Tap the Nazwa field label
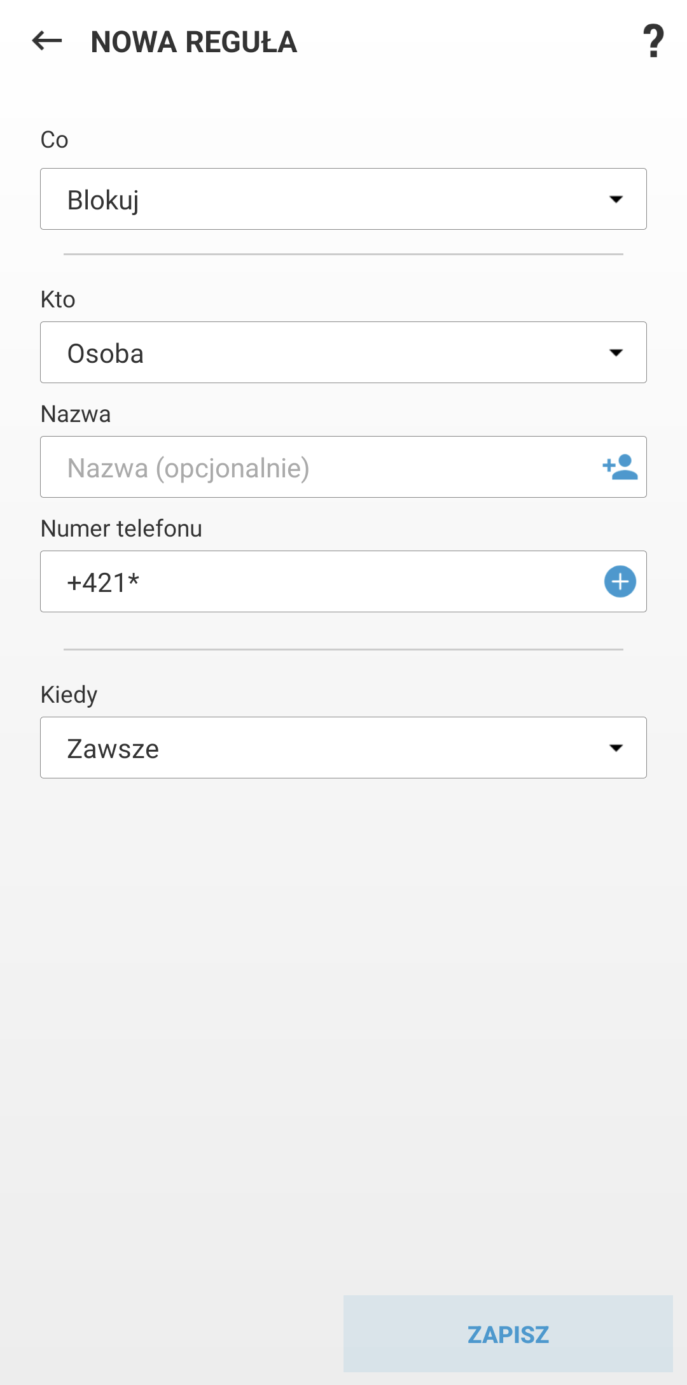Image resolution: width=687 pixels, height=1385 pixels. pyautogui.click(x=76, y=414)
